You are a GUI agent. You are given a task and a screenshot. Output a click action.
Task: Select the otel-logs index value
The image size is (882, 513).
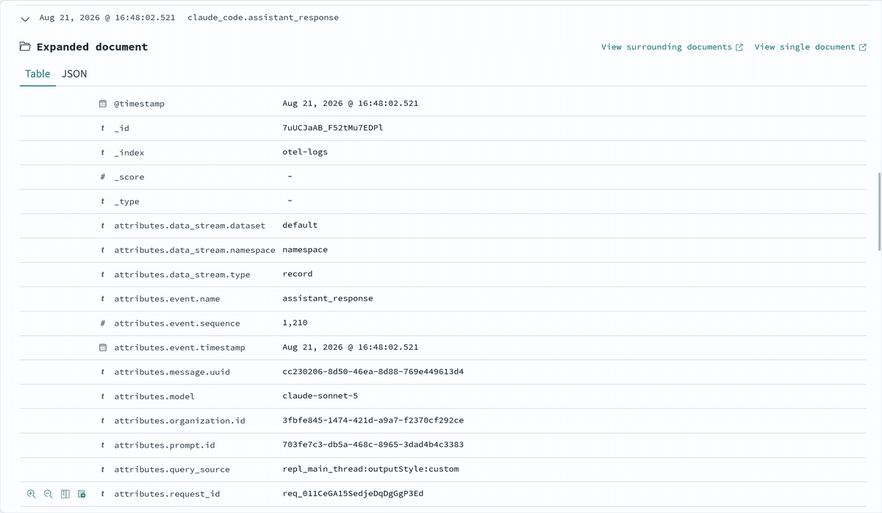[305, 152]
